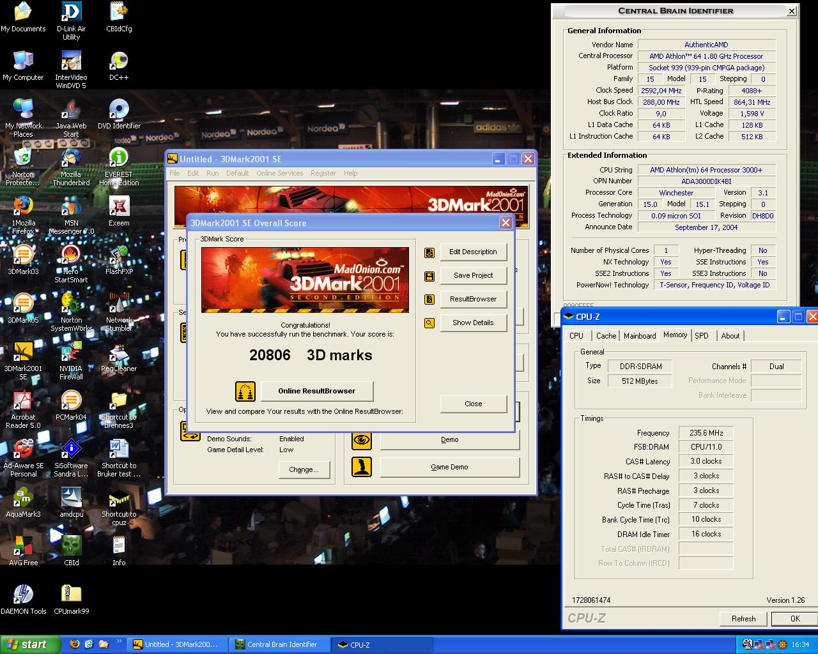818x654 pixels.
Task: Open the ResultBrowser button
Action: click(473, 299)
